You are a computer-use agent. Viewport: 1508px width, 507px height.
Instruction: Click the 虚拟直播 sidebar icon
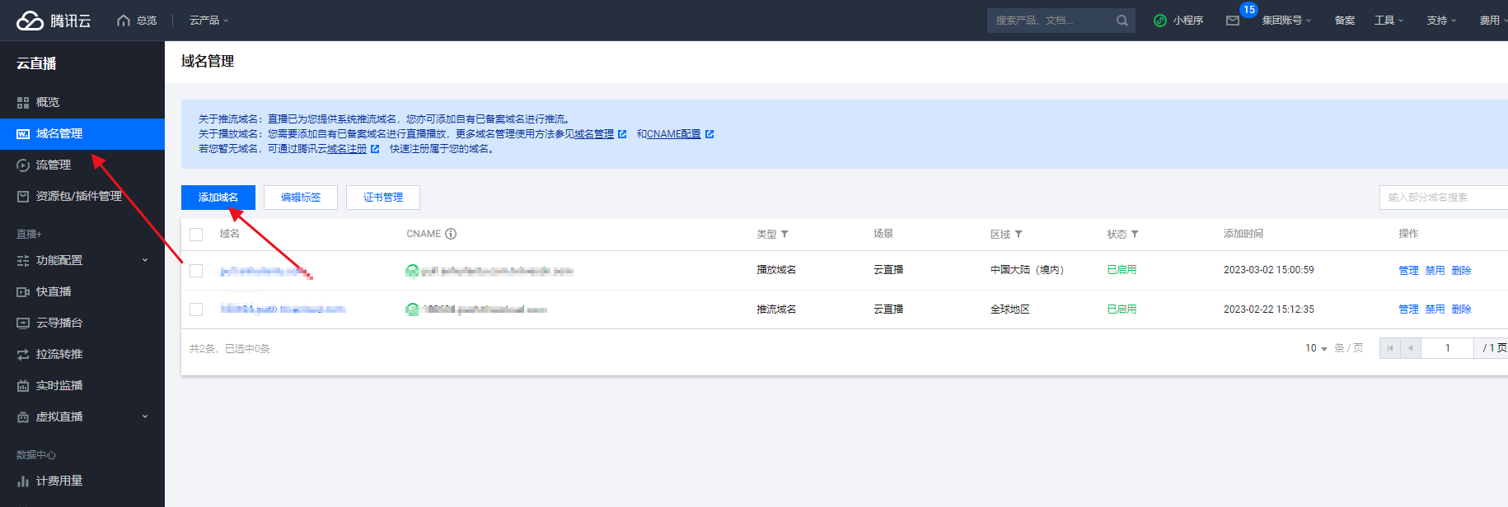23,417
